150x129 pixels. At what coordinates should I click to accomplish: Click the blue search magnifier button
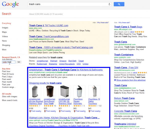pos(119,4)
